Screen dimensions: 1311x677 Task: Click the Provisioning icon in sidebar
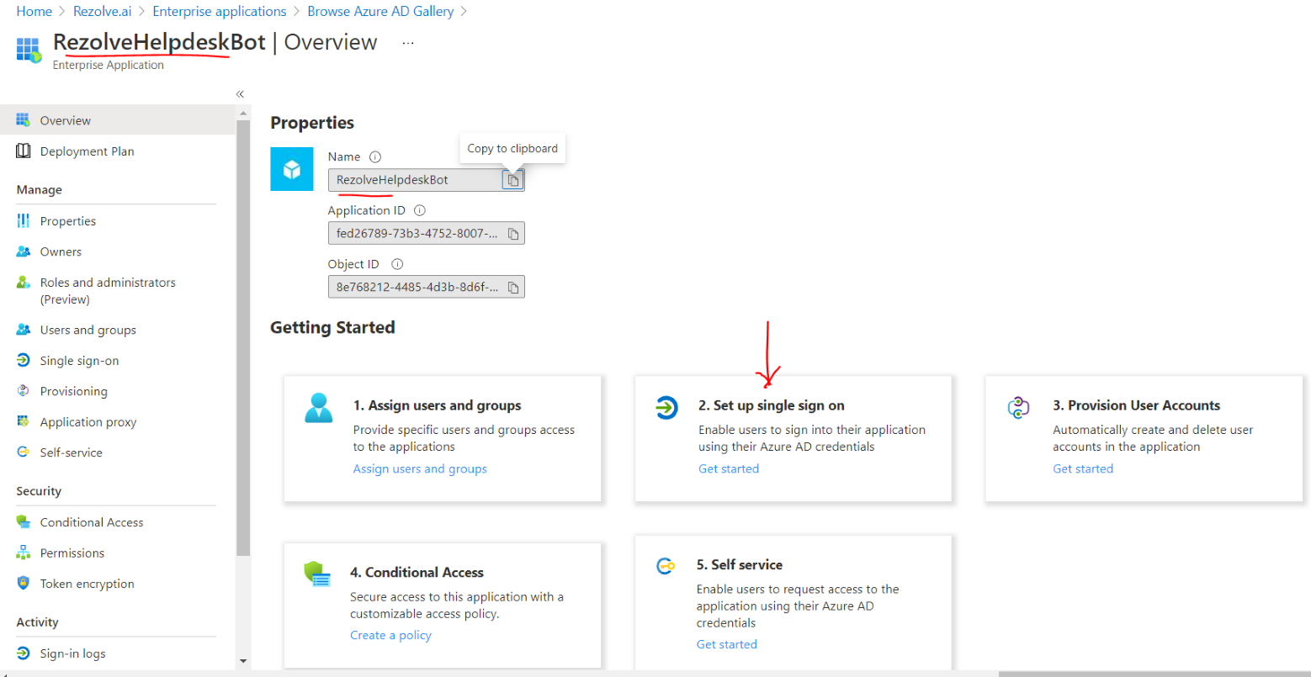click(24, 391)
